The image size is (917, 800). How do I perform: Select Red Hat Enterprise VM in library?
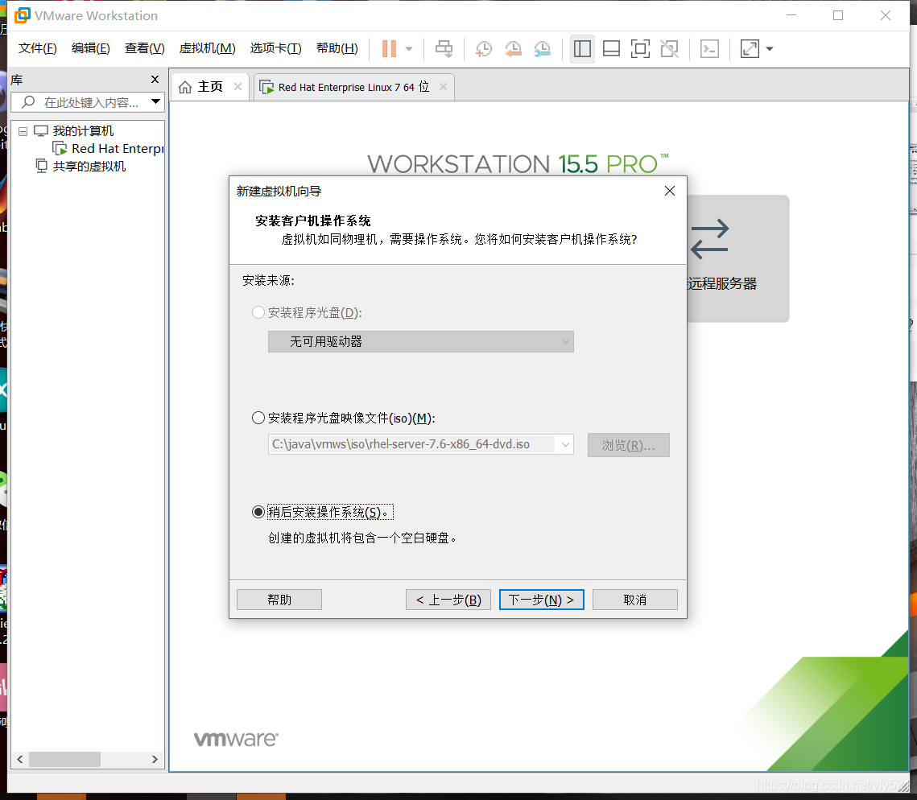[117, 149]
